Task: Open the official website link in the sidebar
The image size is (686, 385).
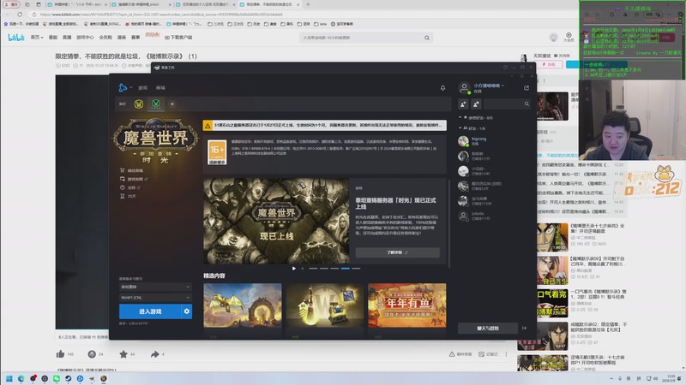Action: coord(134,179)
